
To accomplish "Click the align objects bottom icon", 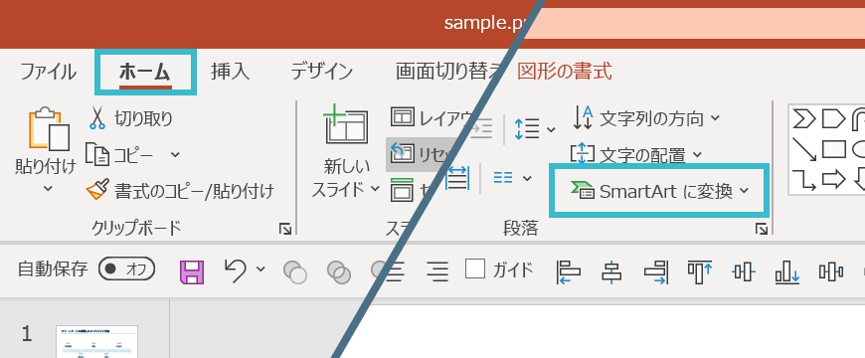I will coord(787,271).
